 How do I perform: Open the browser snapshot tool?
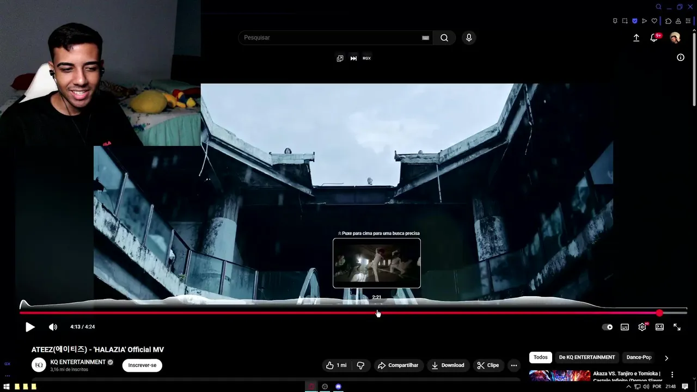point(625,21)
